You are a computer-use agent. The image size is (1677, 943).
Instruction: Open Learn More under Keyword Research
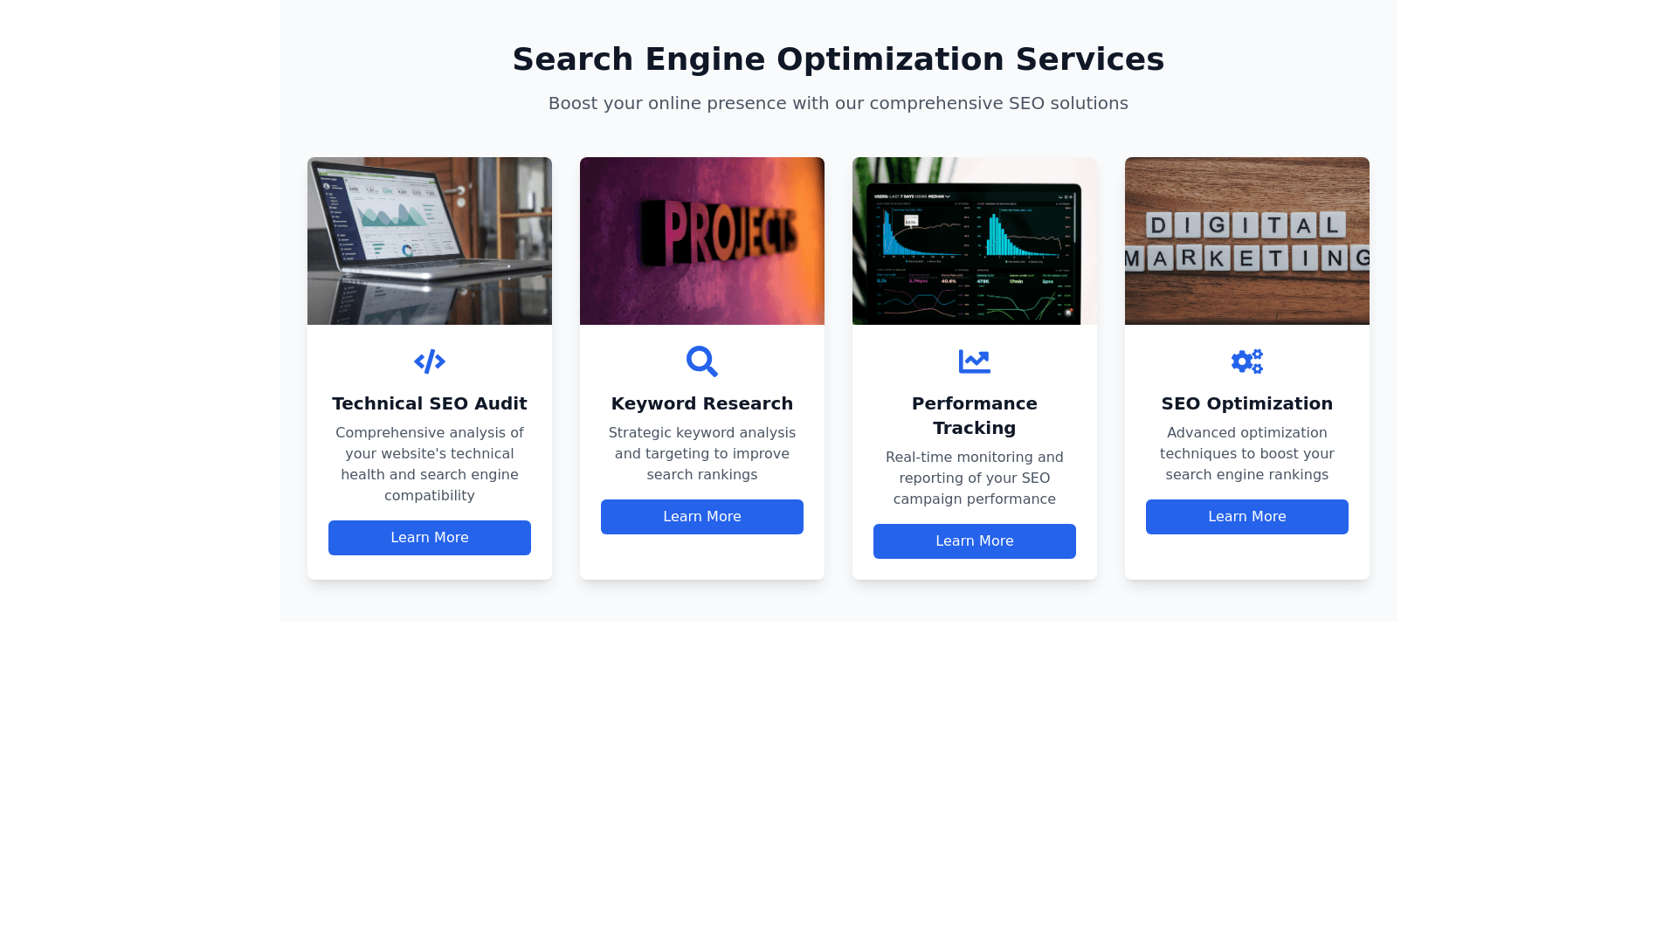702,517
